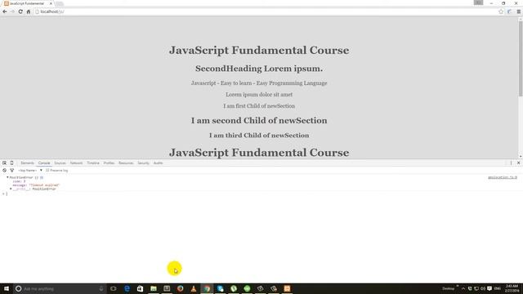Click the 'SecondHeading Lorem ipsum.' heading
Viewport: 523px width, 294px height.
click(x=259, y=69)
